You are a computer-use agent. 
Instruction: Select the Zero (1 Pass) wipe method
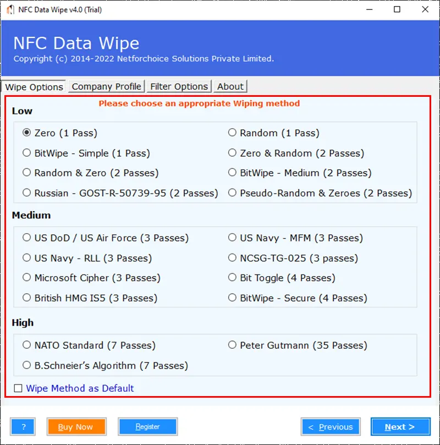tap(26, 132)
